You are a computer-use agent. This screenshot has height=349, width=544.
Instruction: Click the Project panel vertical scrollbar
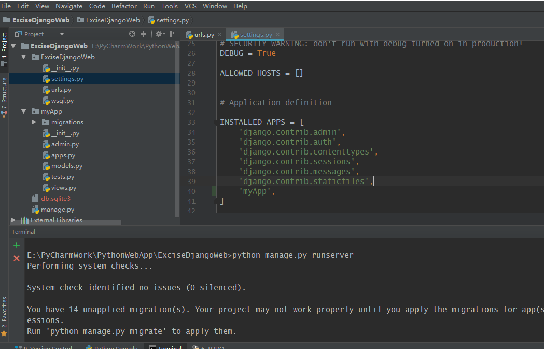click(x=178, y=129)
